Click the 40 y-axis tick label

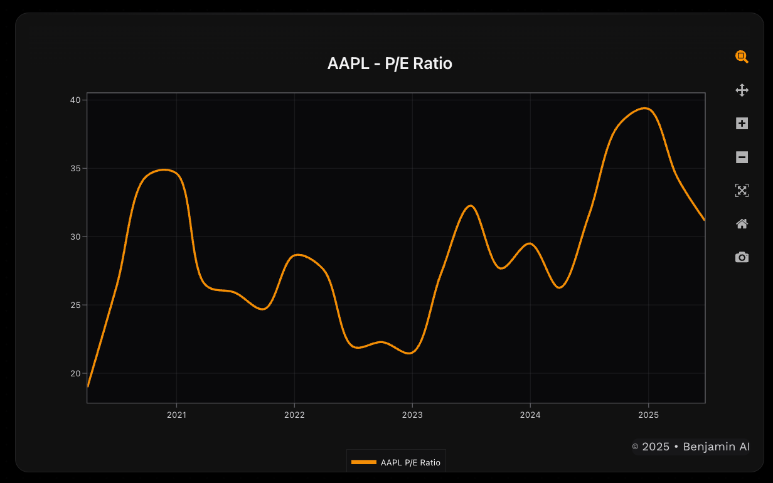75,100
